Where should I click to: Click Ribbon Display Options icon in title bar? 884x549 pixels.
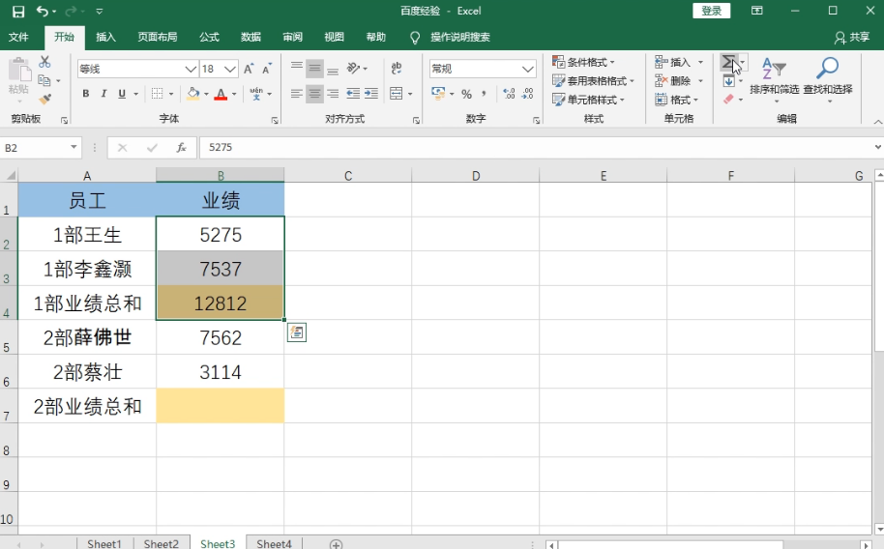click(x=757, y=11)
